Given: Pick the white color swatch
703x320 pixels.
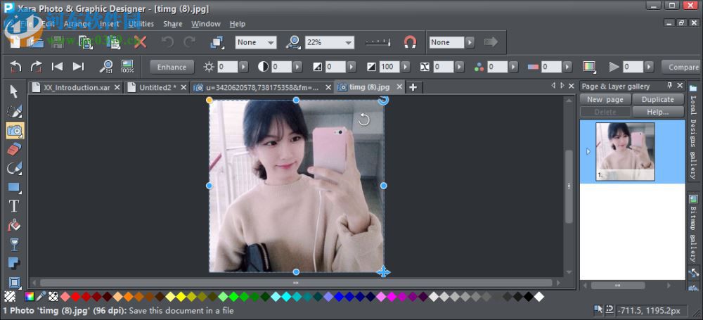Looking at the screenshot, I should [x=539, y=297].
